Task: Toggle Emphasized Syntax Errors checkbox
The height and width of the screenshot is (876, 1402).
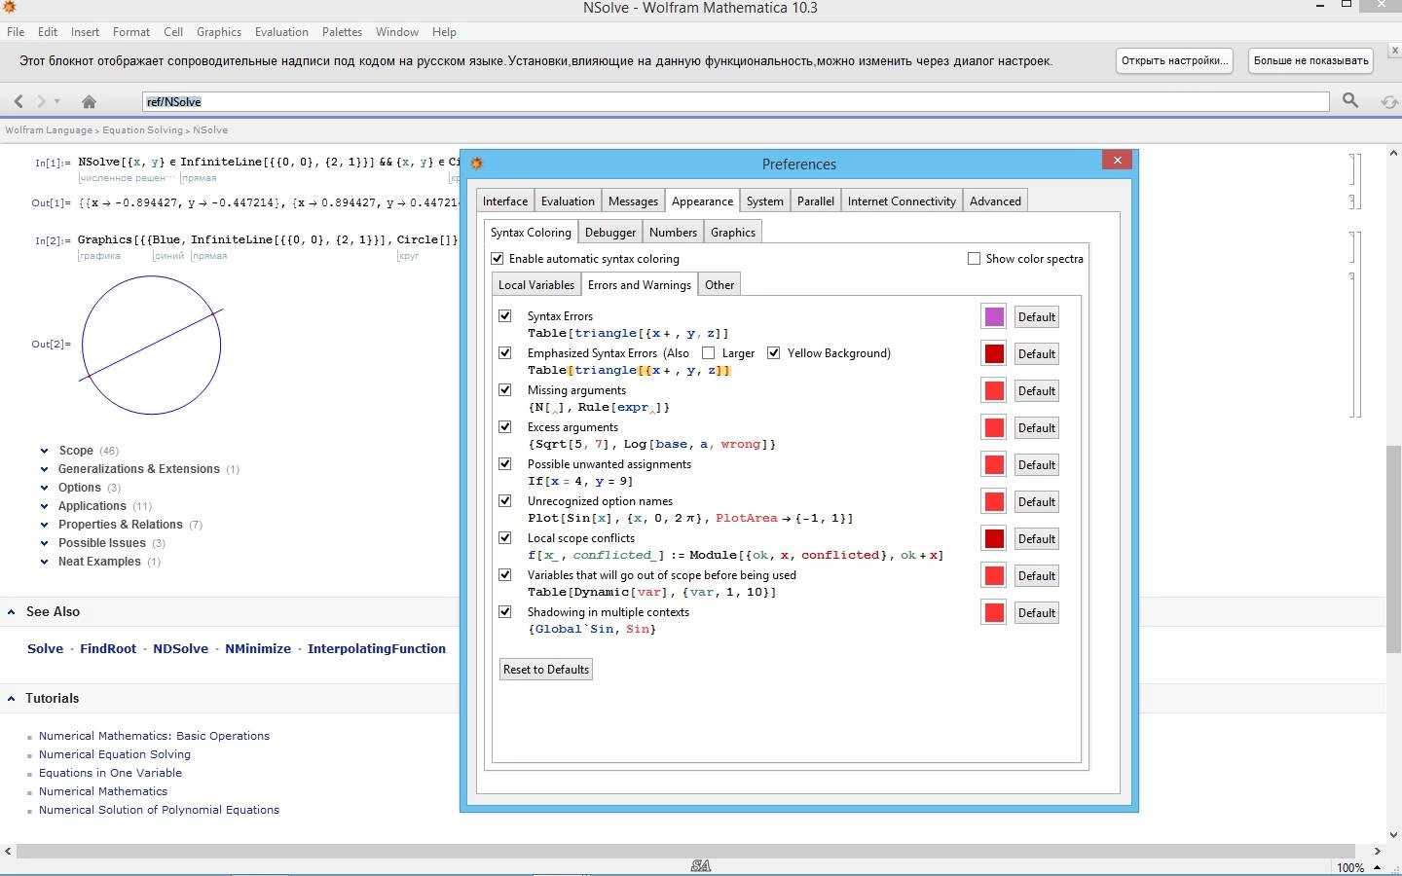Action: click(x=505, y=353)
